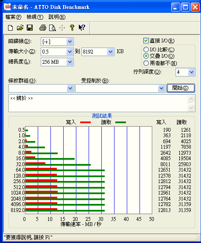Click the context help pointer icon
Viewport: 201px width, 243px height.
82,28
